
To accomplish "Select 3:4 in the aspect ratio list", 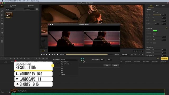I will pyautogui.click(x=62, y=72).
